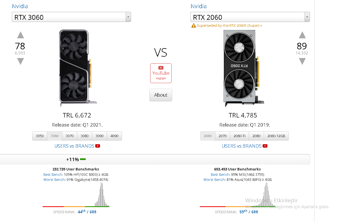Downvote the RTX 2060 with down arrow
337x222 pixels.
click(x=302, y=61)
